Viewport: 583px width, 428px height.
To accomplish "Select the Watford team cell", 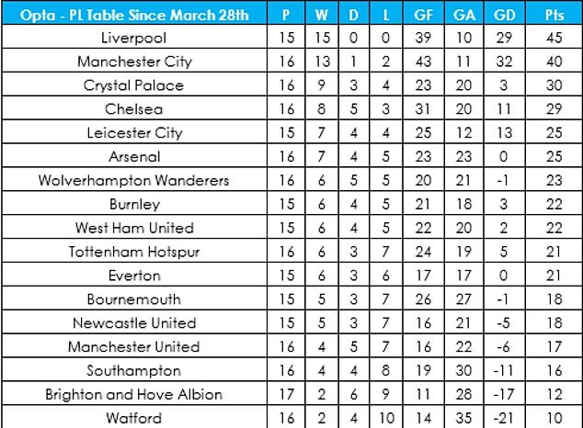I will tap(135, 418).
